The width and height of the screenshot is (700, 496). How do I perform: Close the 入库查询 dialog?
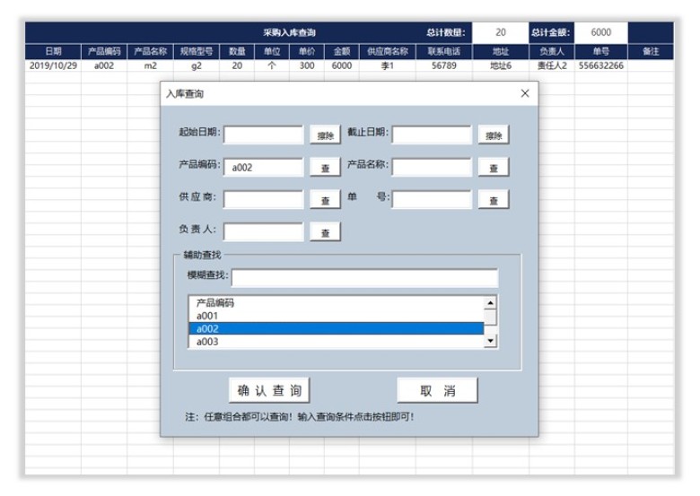click(x=525, y=93)
